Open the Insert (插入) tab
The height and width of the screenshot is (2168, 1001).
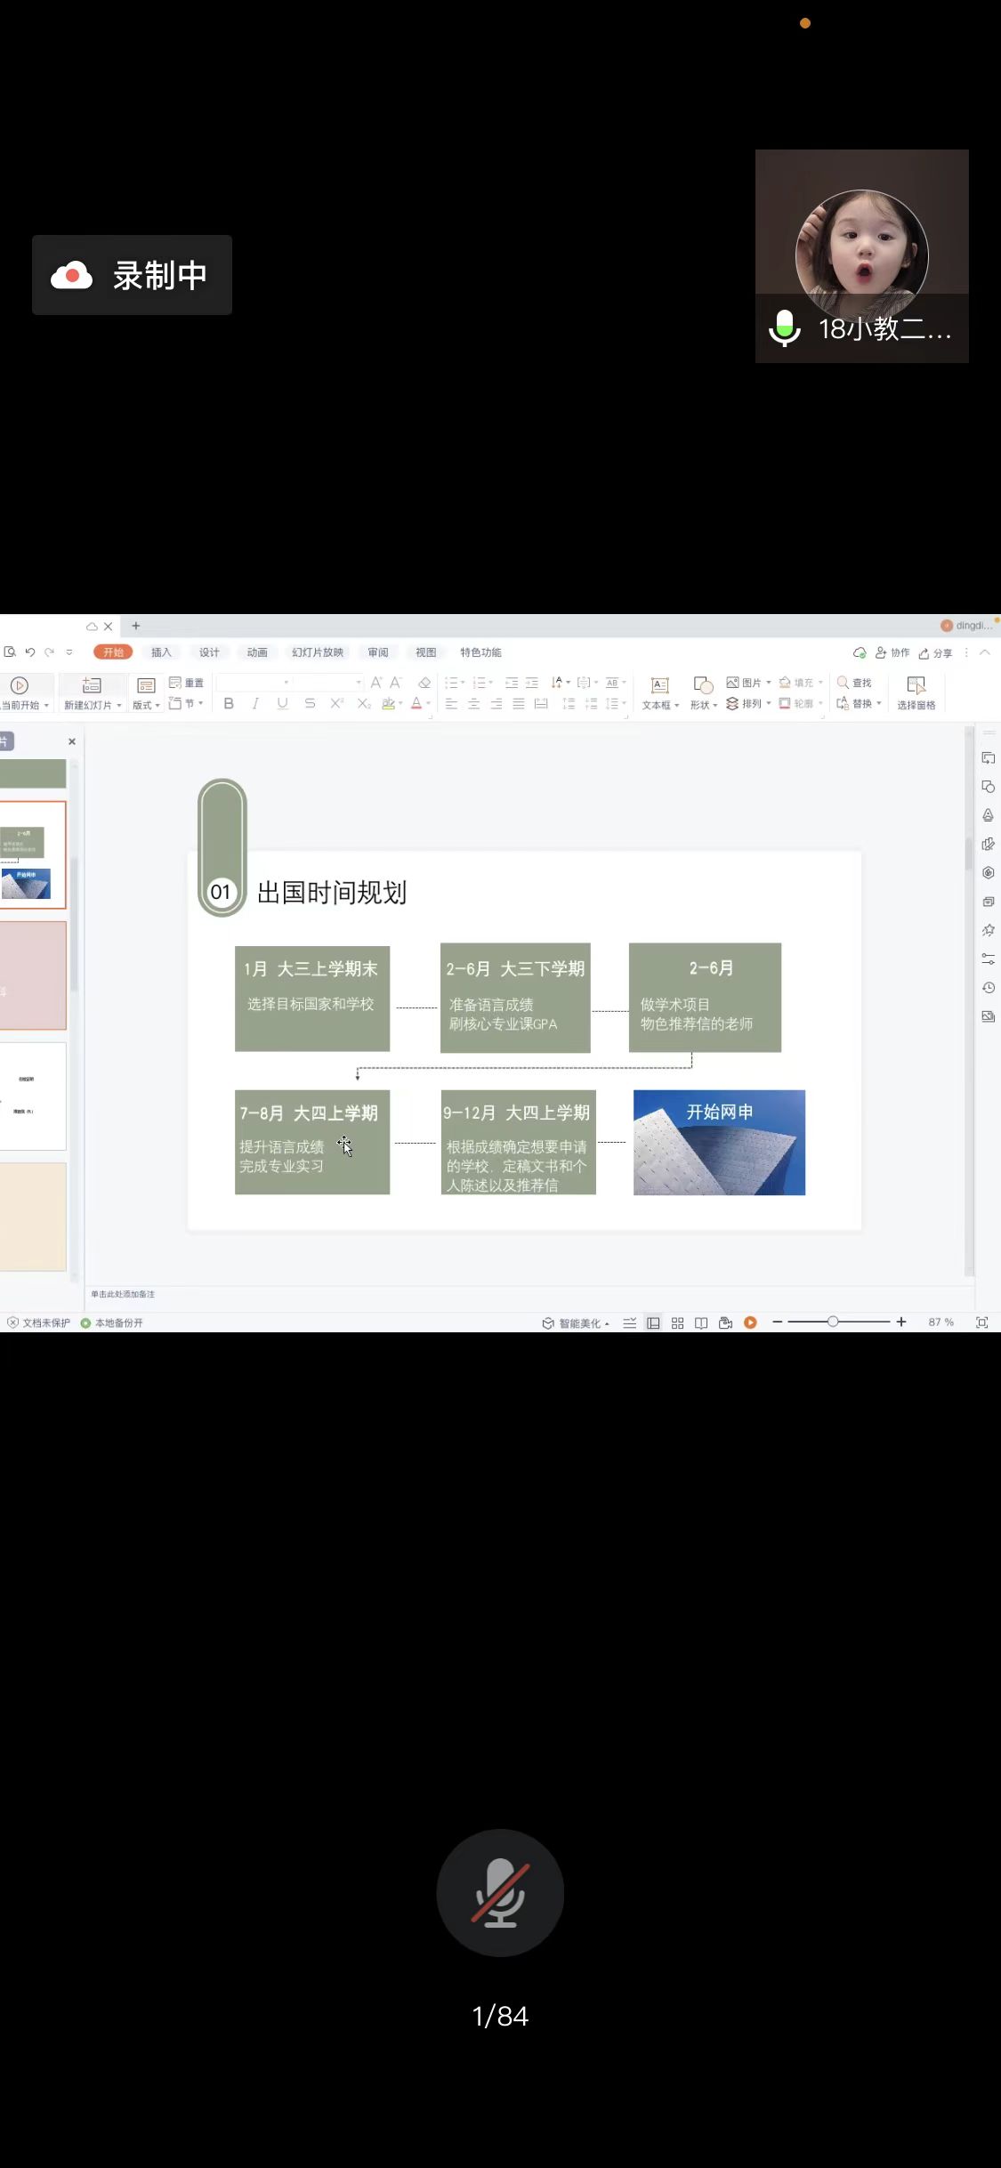click(161, 652)
